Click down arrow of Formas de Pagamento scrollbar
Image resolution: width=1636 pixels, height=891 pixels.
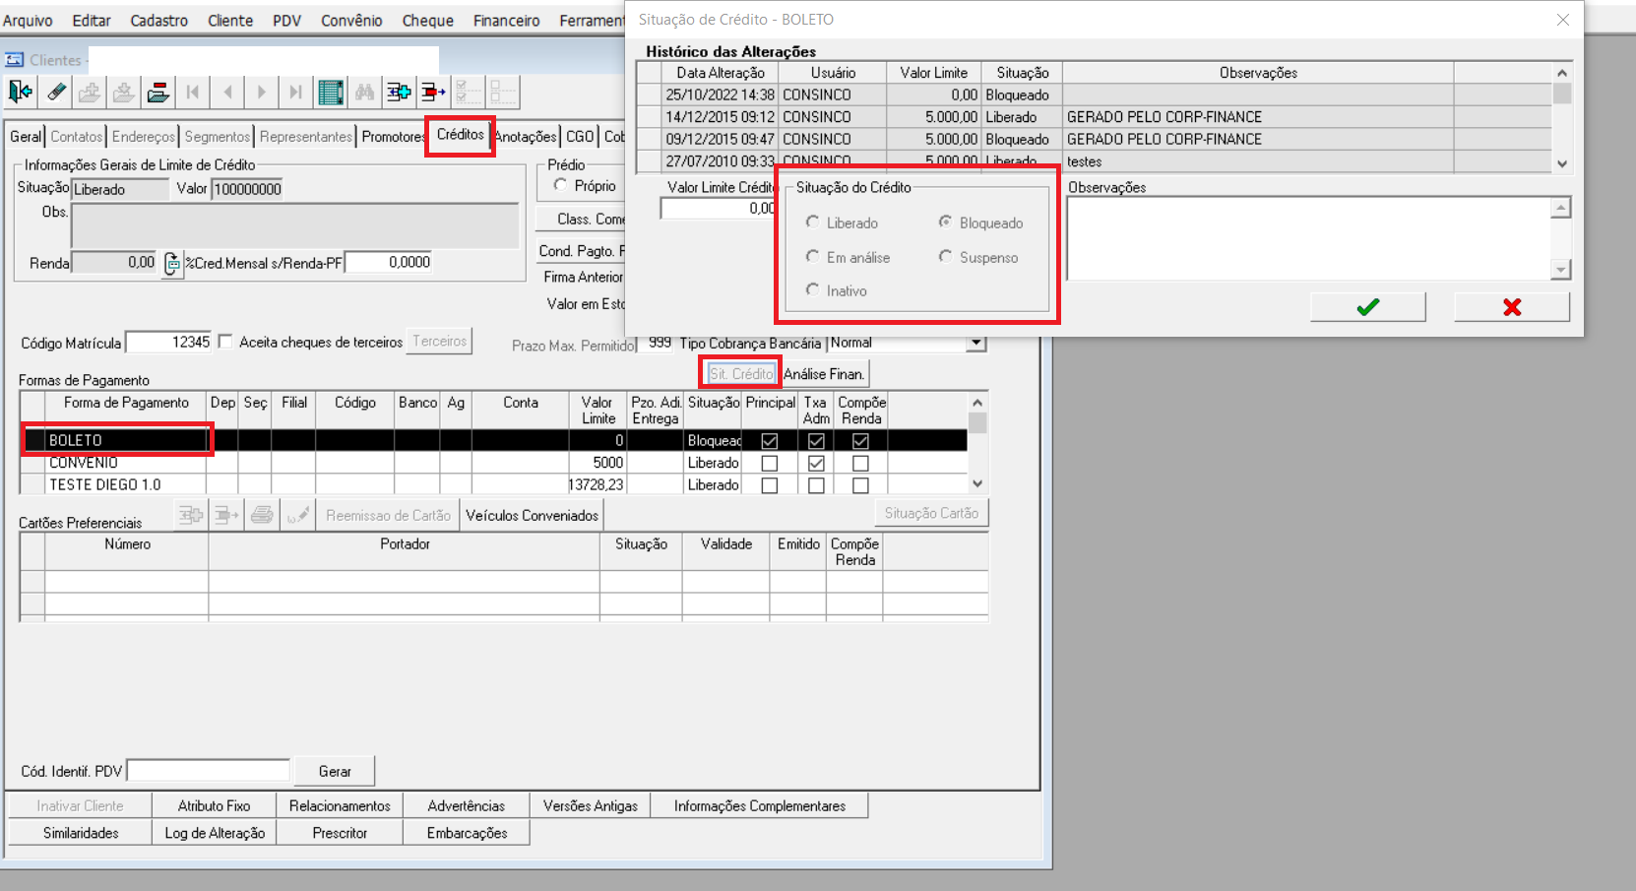coord(977,483)
